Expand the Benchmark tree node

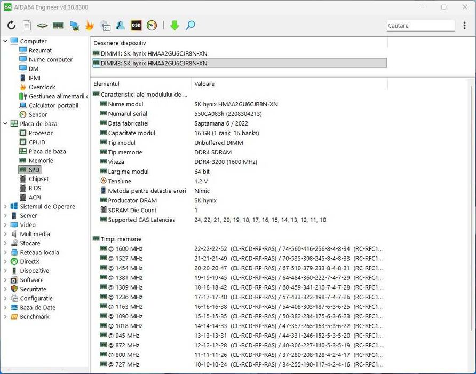click(5, 316)
